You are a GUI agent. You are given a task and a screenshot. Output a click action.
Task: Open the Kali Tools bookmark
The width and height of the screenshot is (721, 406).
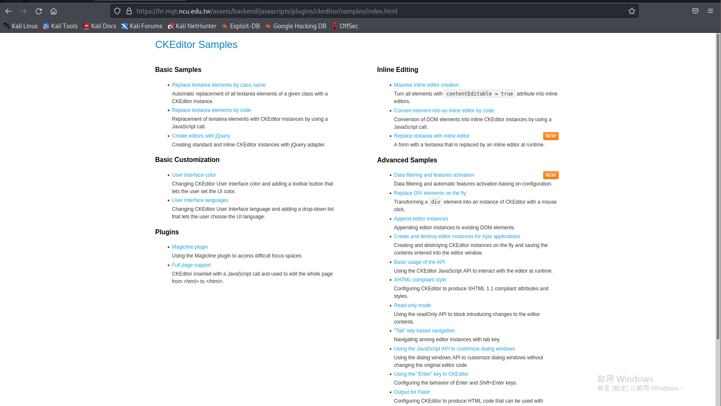(61, 26)
